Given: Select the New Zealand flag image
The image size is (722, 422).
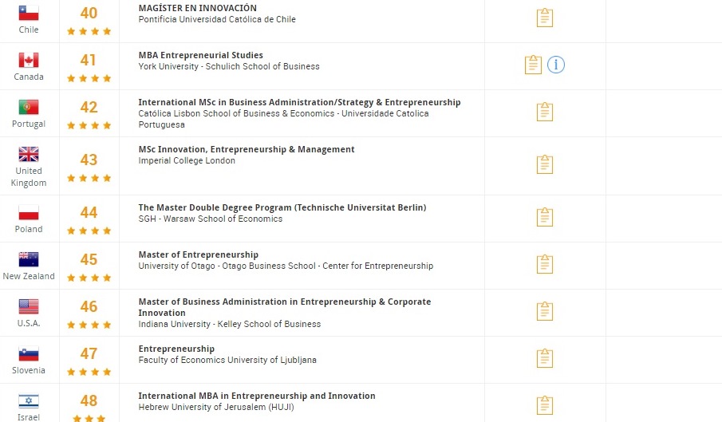Looking at the screenshot, I should pos(29,259).
